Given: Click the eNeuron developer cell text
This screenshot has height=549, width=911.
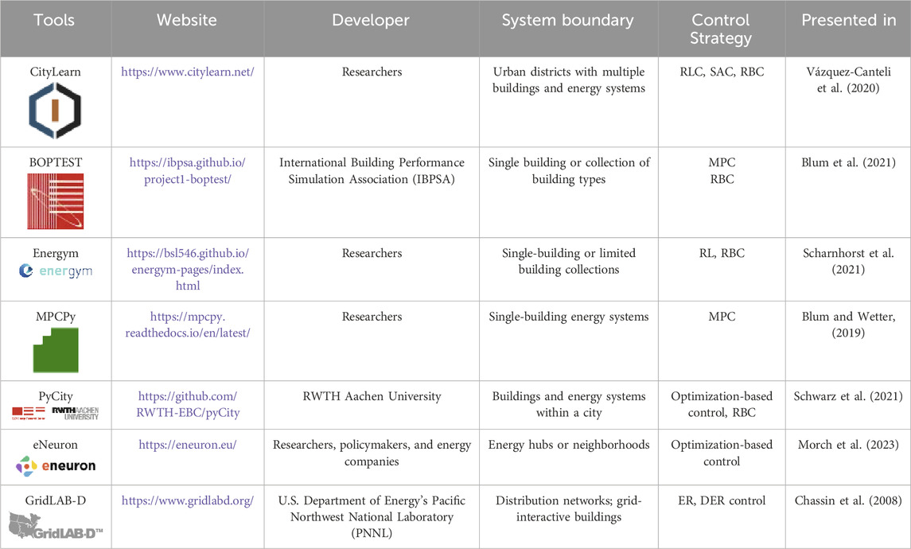Looking at the screenshot, I should click(x=372, y=454).
